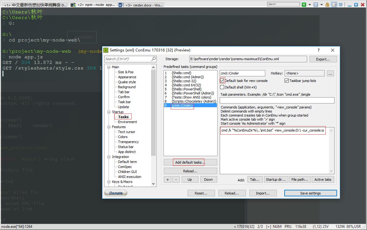Click Startup dir... button

coord(276,180)
